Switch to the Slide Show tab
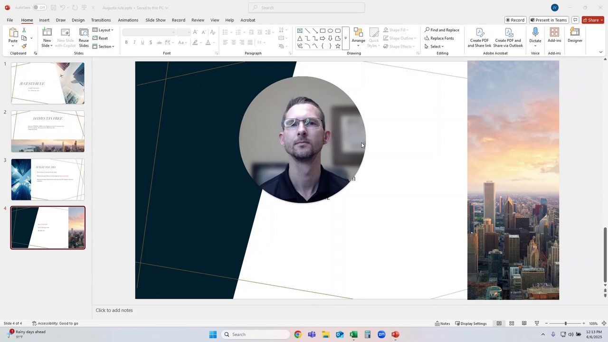Screen dimensions: 608x342 (155, 20)
